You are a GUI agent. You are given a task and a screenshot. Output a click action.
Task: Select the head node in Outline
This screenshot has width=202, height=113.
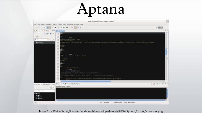[x=40, y=96]
